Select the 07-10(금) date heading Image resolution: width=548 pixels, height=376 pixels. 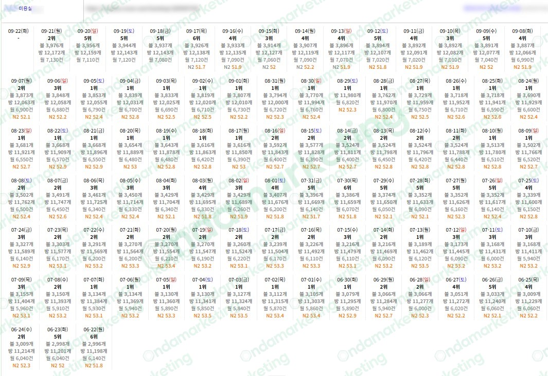click(528, 230)
